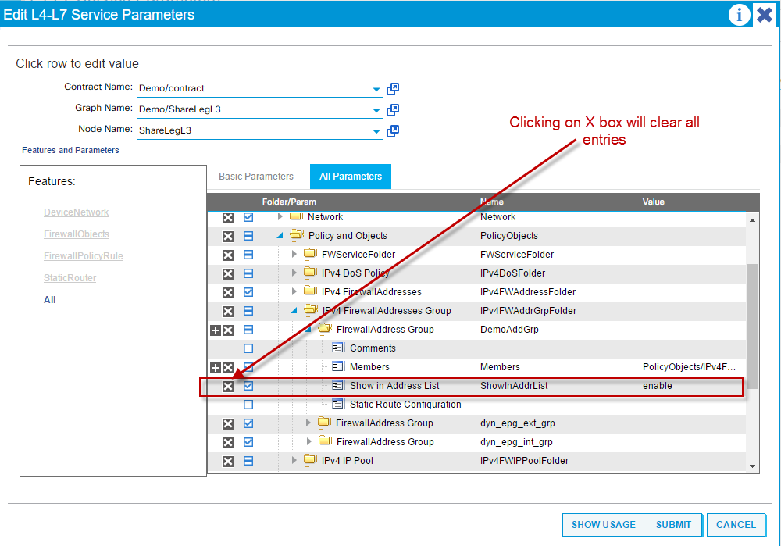Collapse the IPv4 FirewallAddresses Group node
Screen dimensions: 781x546
pos(294,310)
